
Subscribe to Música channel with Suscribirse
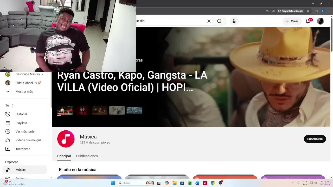pos(315,139)
